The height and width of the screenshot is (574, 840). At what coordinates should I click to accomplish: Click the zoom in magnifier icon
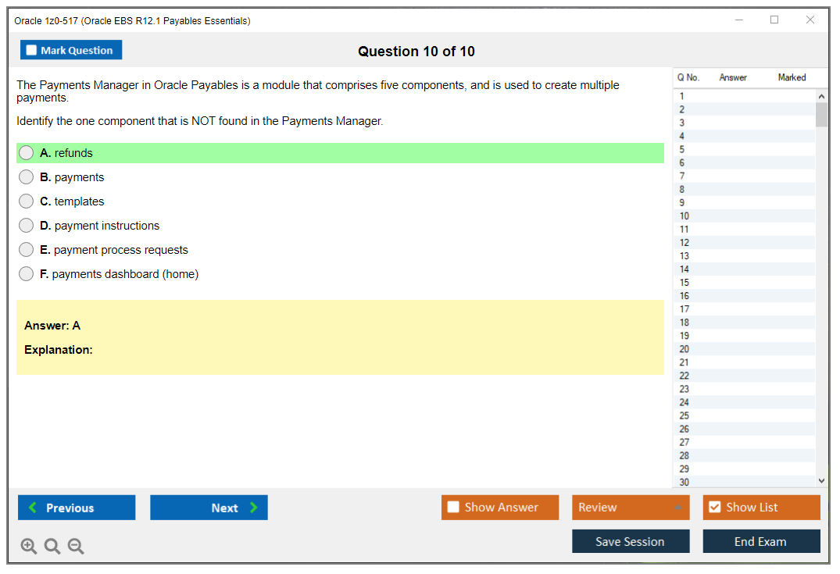coord(29,547)
